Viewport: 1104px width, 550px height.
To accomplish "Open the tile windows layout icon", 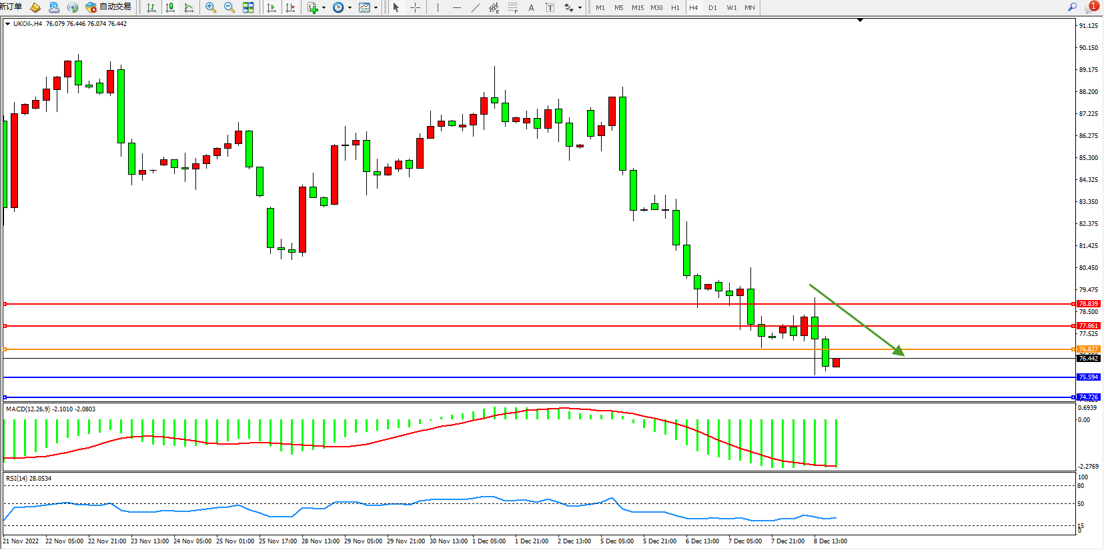I will pyautogui.click(x=248, y=7).
